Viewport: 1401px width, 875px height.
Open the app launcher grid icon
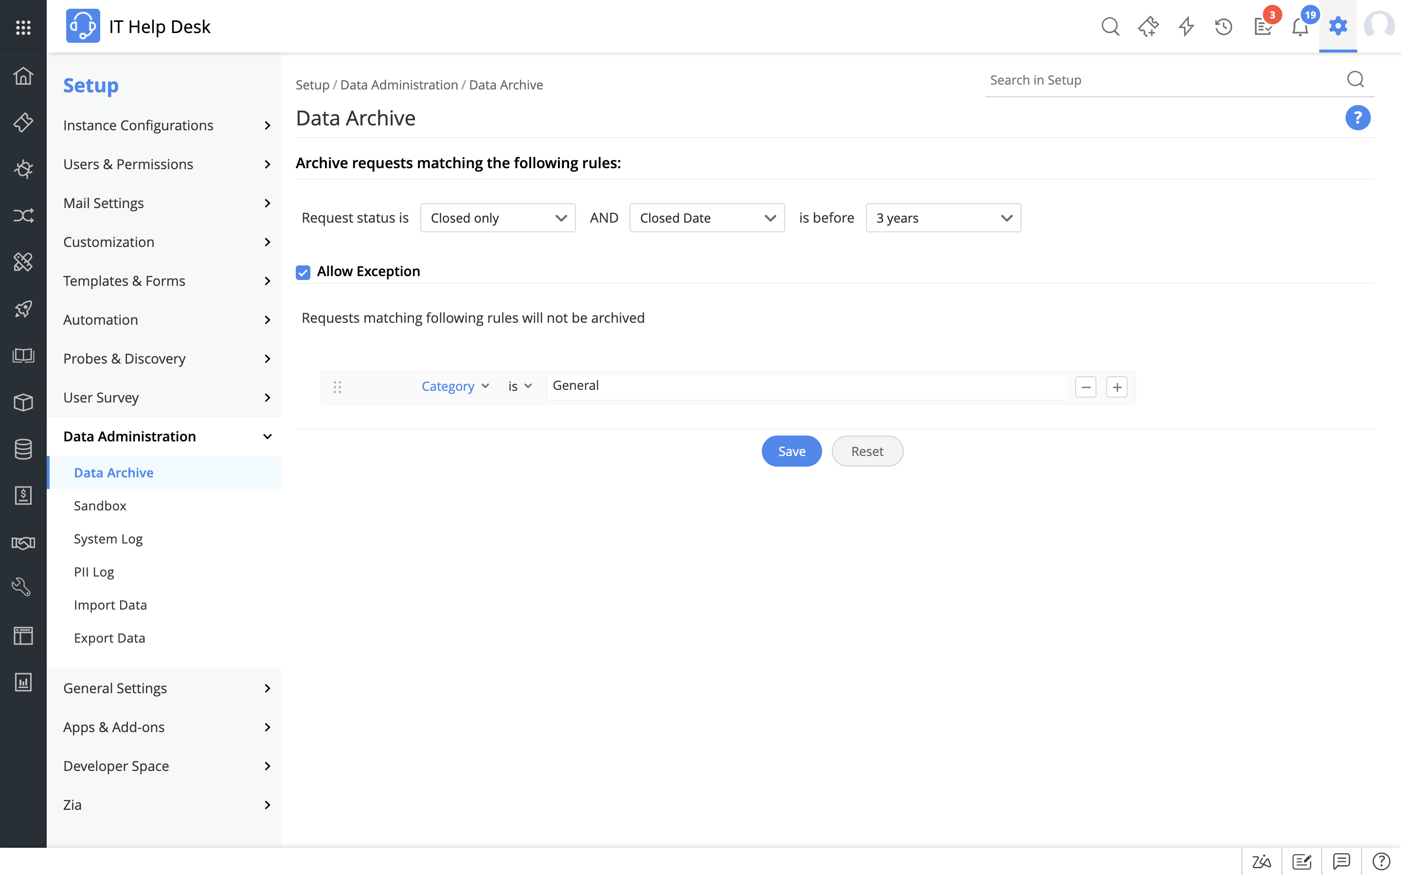coord(23,27)
